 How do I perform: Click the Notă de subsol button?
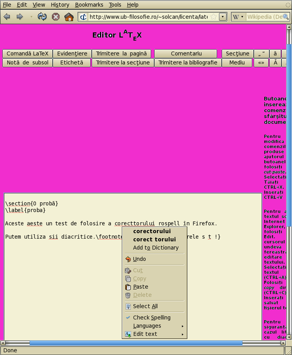click(27, 63)
